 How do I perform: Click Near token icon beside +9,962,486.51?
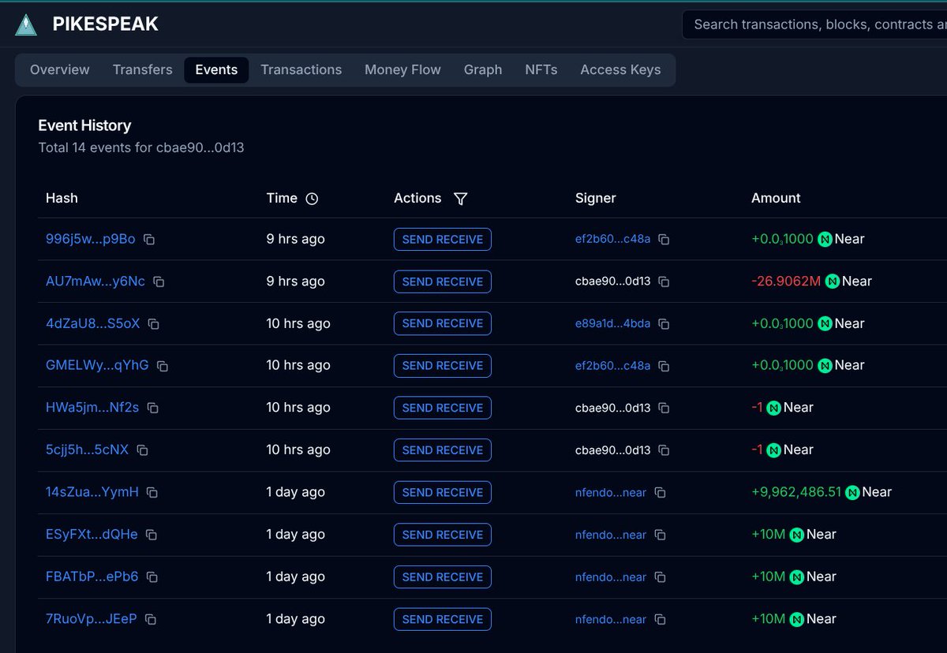click(852, 492)
